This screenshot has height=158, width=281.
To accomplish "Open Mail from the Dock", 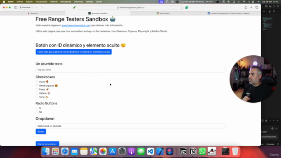I will 74,151.
